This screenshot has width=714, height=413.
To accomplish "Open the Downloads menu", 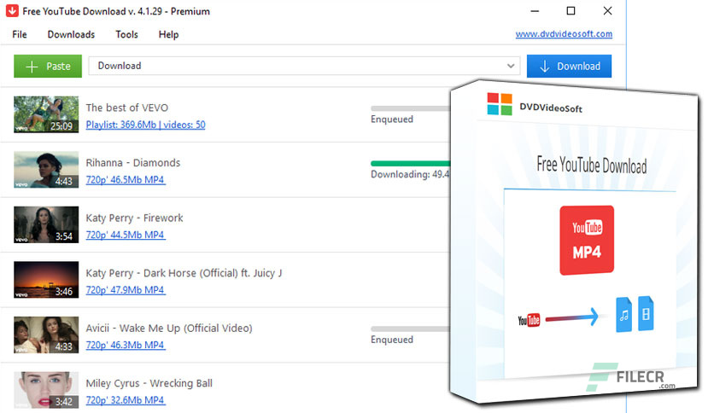I will click(x=71, y=35).
